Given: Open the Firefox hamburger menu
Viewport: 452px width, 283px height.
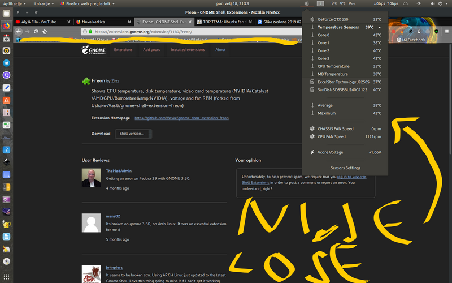Looking at the screenshot, I should 447,32.
